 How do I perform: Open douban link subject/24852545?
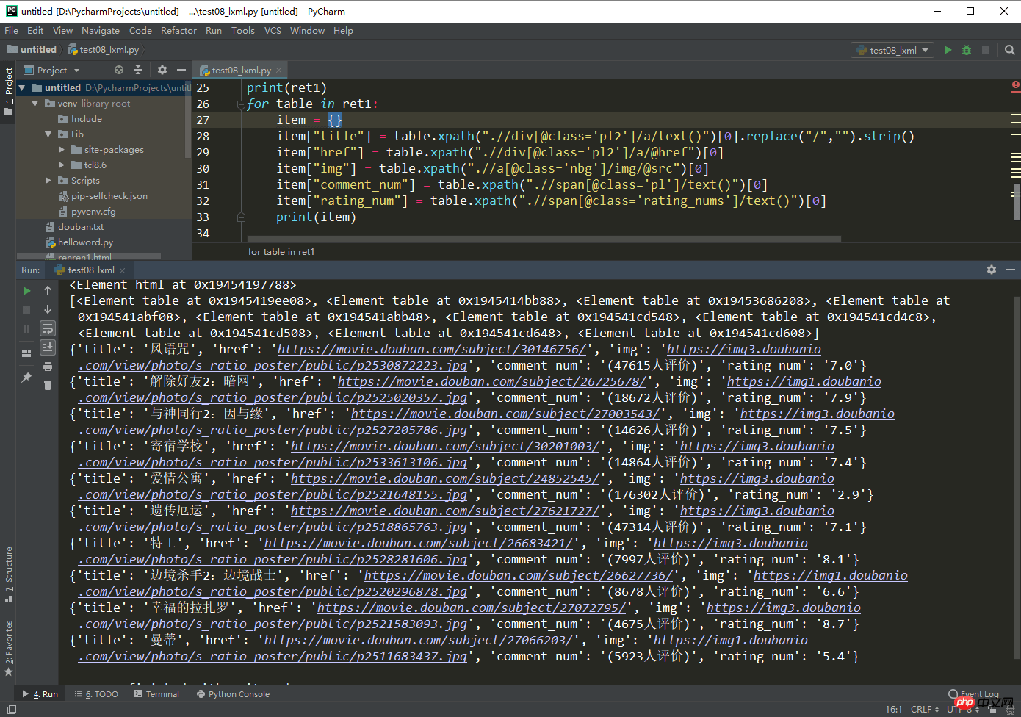[x=445, y=478]
